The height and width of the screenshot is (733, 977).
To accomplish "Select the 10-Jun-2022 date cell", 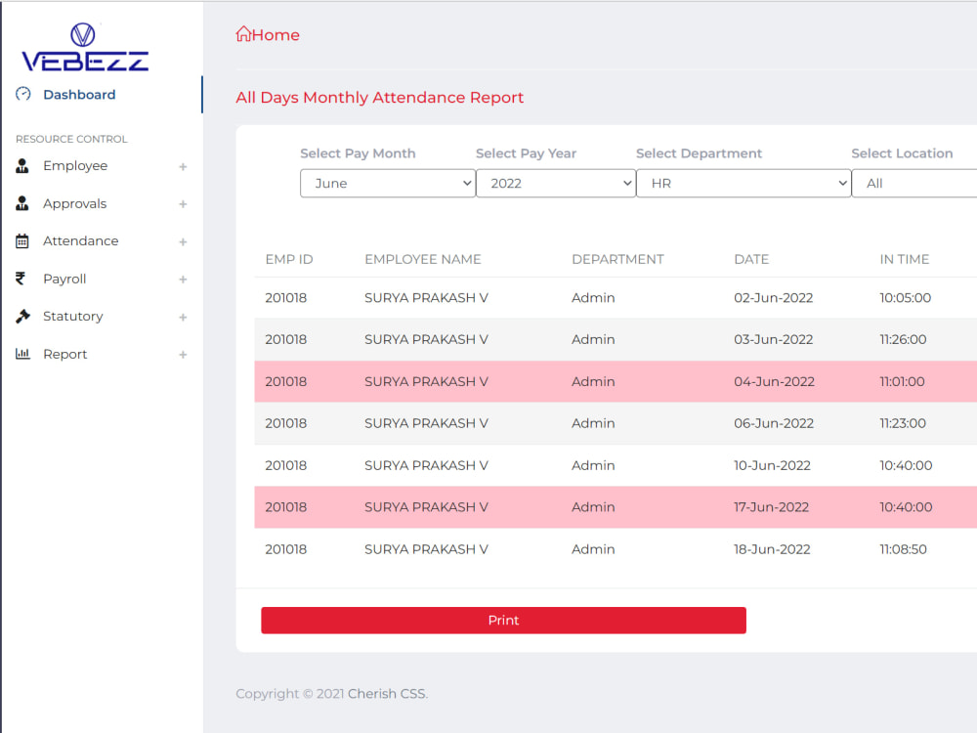I will pos(772,465).
